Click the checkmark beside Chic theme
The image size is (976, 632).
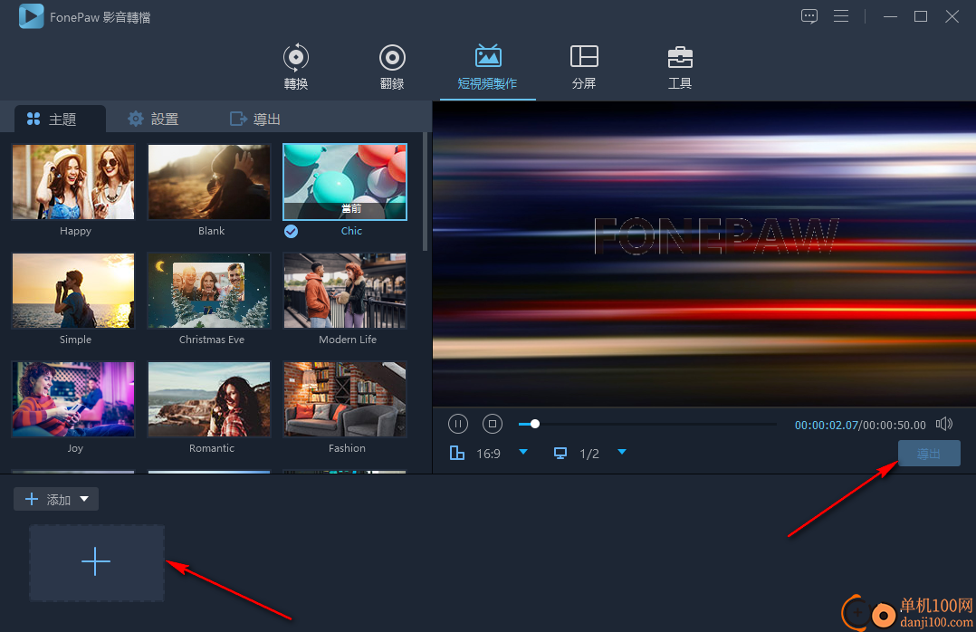click(x=291, y=232)
